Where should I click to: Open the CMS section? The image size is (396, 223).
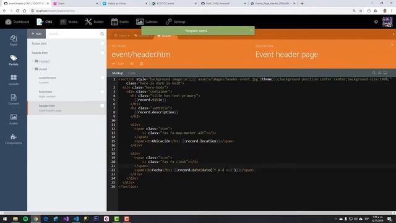point(45,22)
